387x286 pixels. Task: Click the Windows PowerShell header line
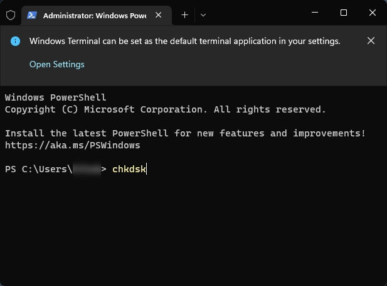tap(55, 97)
